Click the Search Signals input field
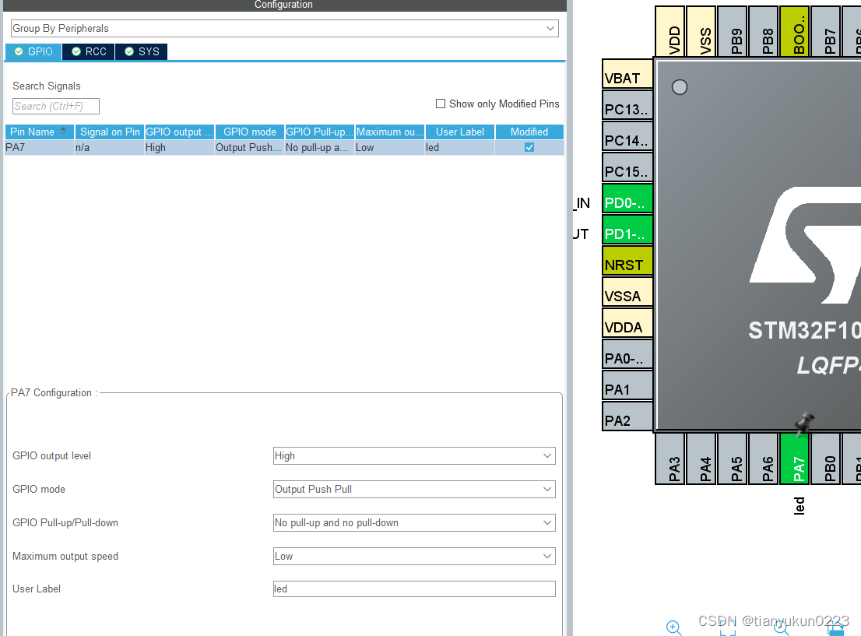The image size is (861, 636). coord(55,106)
